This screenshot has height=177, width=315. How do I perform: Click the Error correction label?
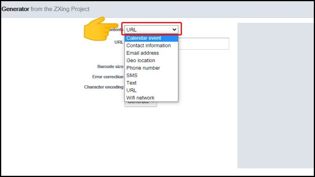tap(107, 77)
